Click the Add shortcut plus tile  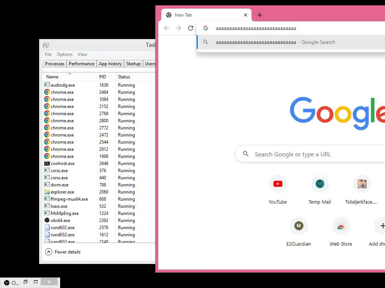(x=380, y=232)
